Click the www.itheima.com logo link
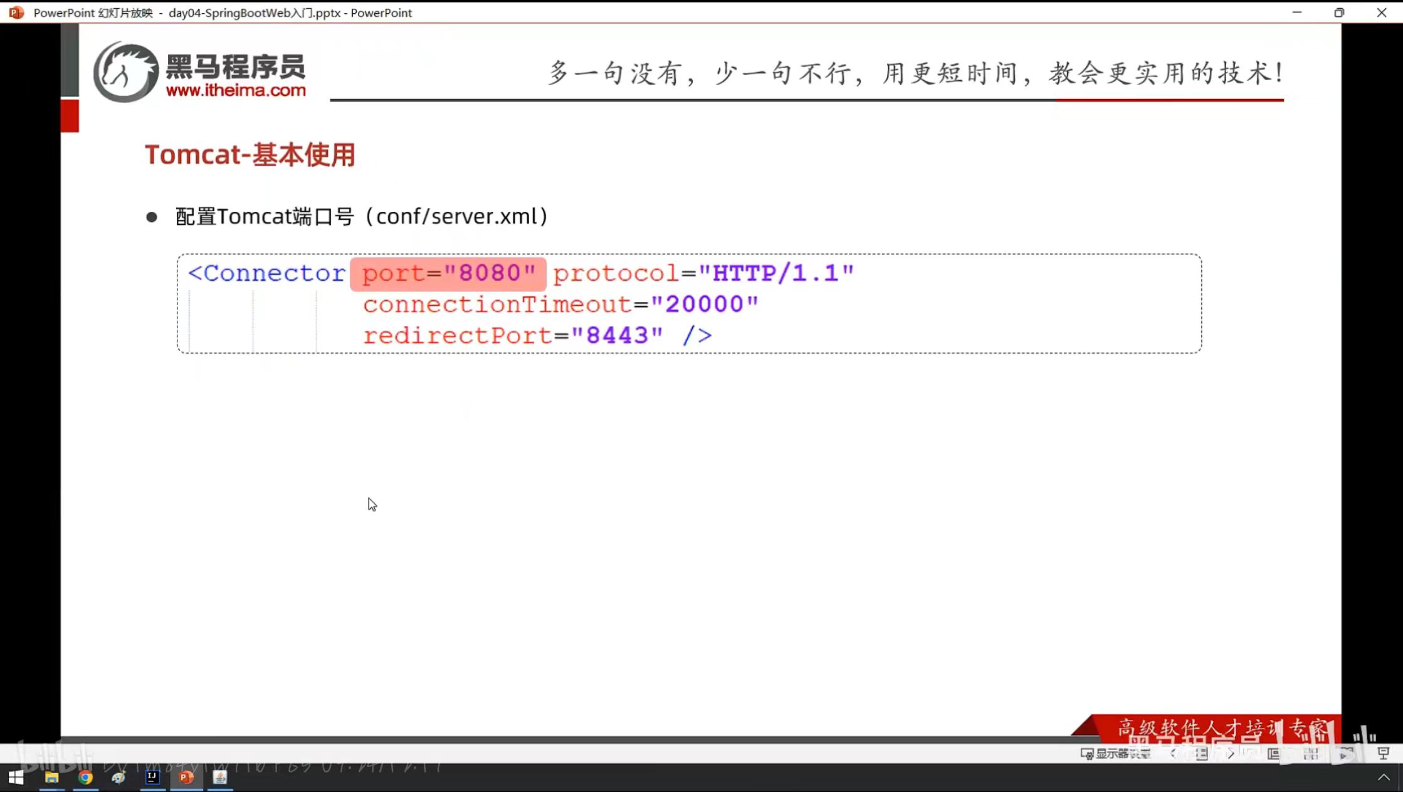 click(236, 90)
